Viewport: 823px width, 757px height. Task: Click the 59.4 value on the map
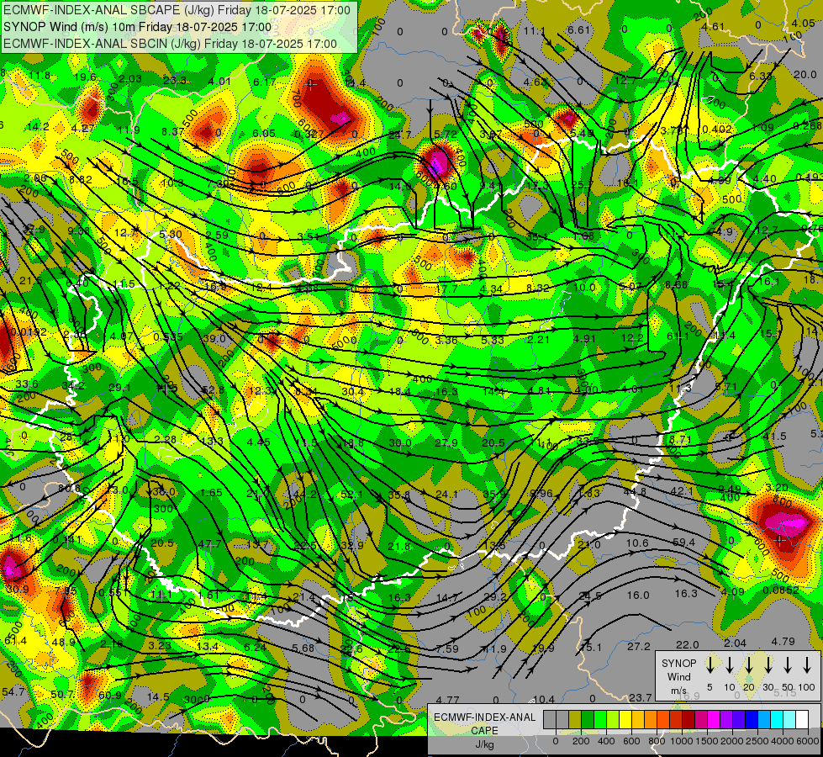(x=683, y=543)
